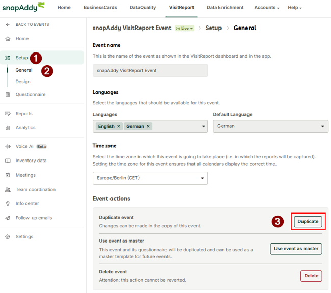Switch to the DataQuality tab

[x=143, y=8]
